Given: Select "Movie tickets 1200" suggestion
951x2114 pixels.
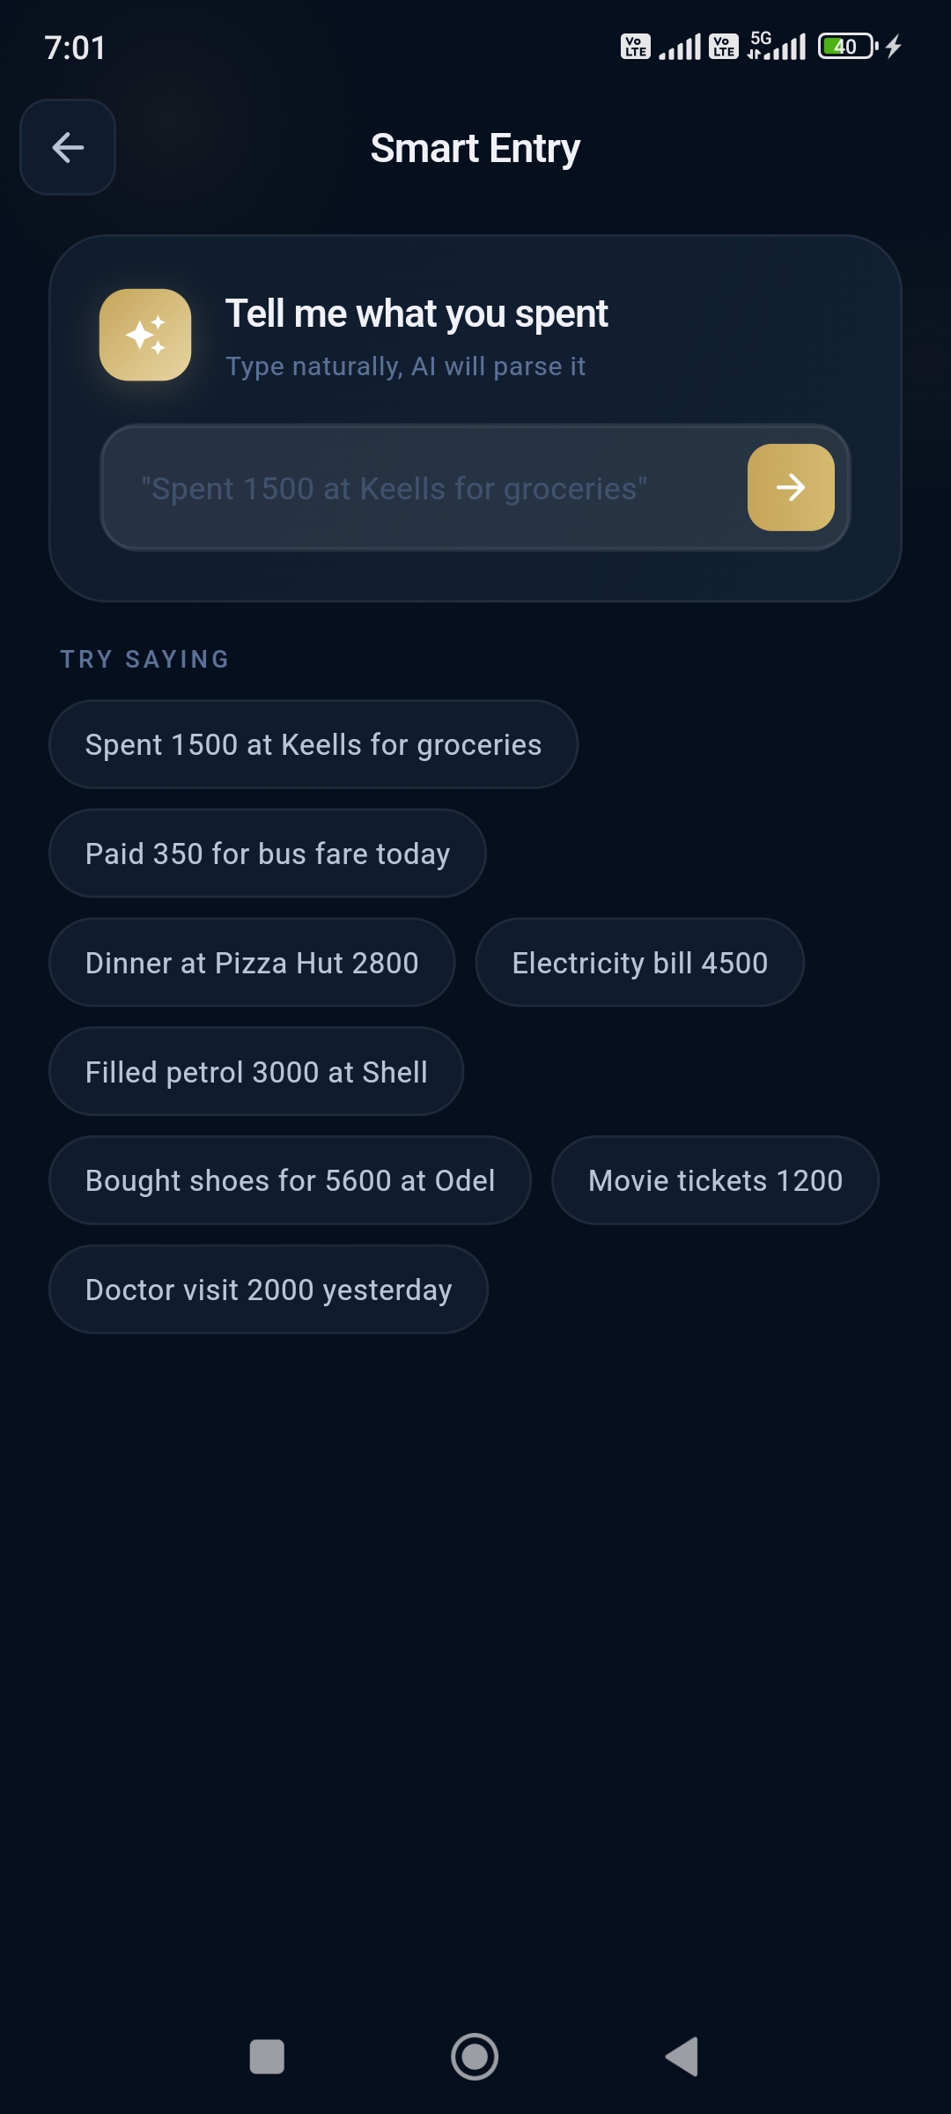Looking at the screenshot, I should point(716,1180).
